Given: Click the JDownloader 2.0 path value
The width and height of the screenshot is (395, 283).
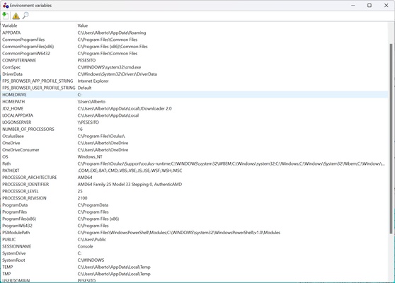Looking at the screenshot, I should click(x=125, y=108).
